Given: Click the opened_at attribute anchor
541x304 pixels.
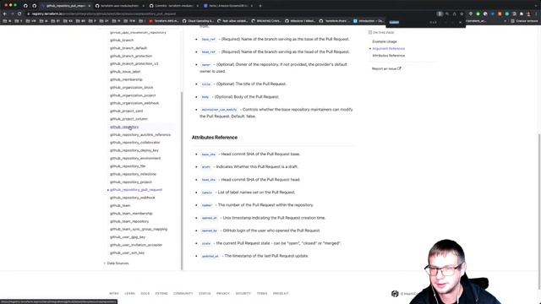Looking at the screenshot, I should click(210, 218).
